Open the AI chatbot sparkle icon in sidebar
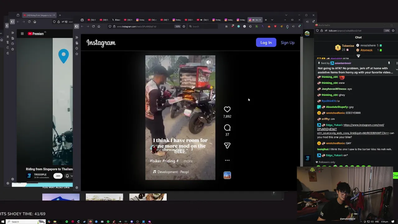This screenshot has width=398, height=224. (77, 37)
